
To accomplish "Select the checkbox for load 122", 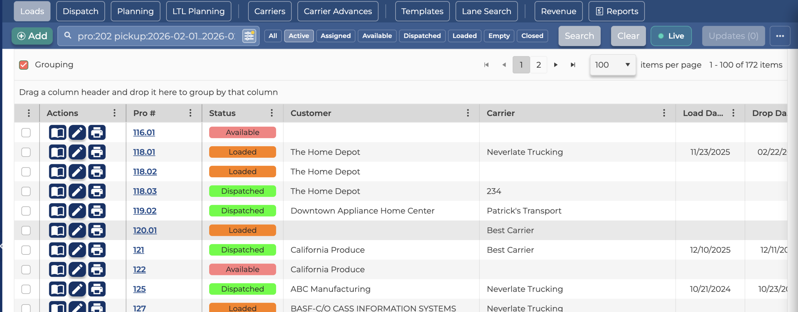I will click(26, 270).
